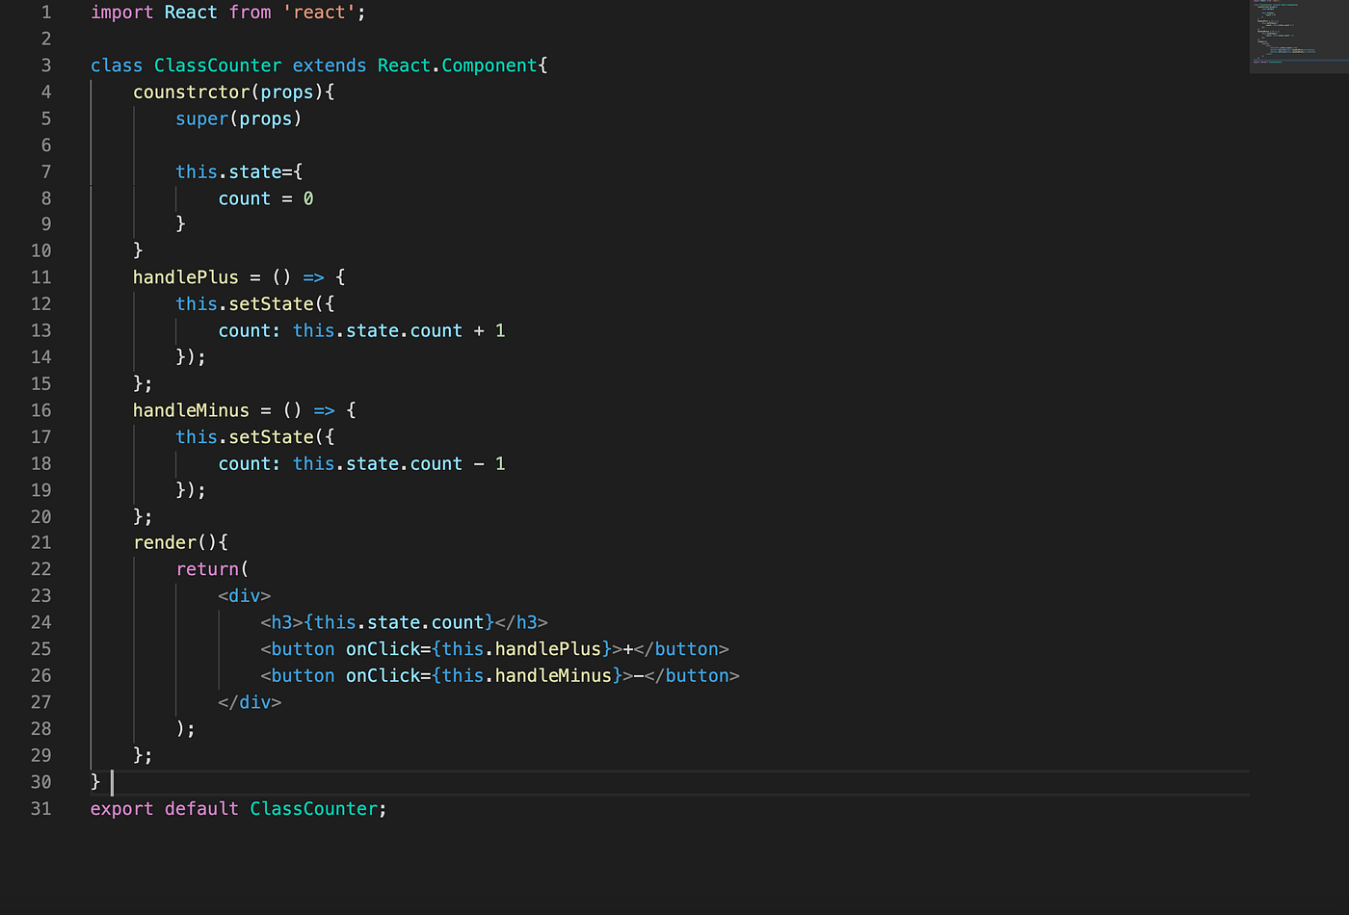1349x915 pixels.
Task: Click the handleMinus method name on line 16
Action: [x=190, y=409]
